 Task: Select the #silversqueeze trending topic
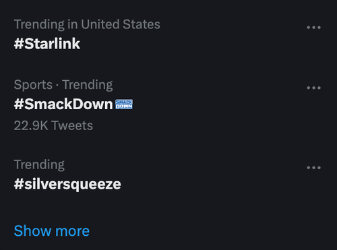[67, 185]
